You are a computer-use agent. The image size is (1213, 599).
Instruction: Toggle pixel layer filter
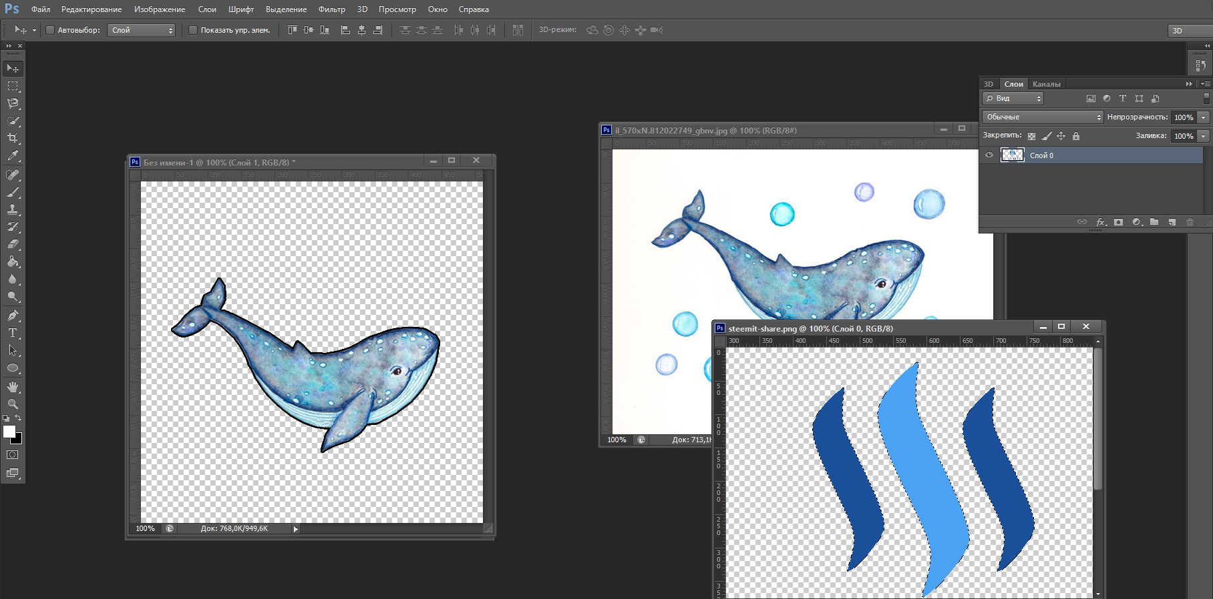tap(1091, 98)
